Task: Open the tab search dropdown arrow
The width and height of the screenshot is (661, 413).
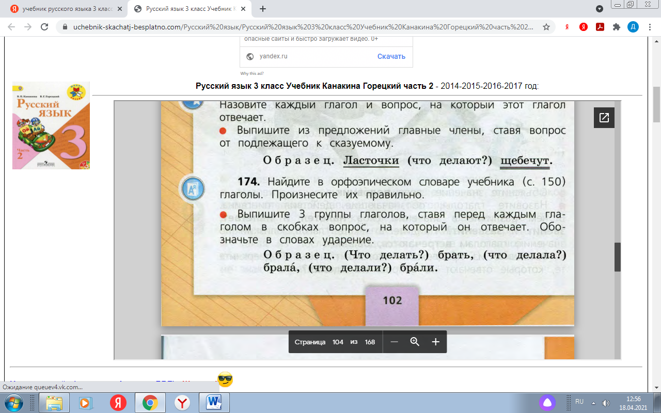Action: point(600,9)
